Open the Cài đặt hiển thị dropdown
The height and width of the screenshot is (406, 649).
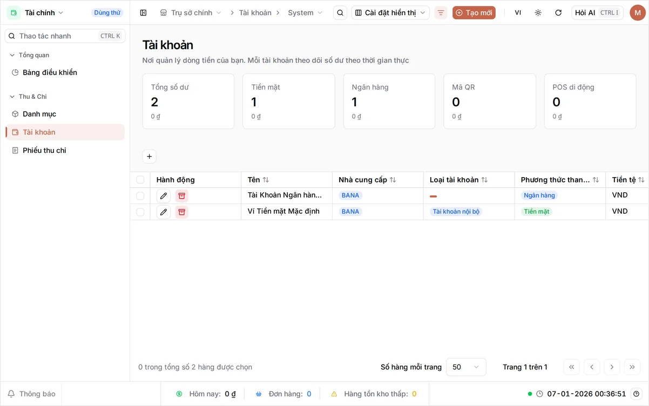390,12
